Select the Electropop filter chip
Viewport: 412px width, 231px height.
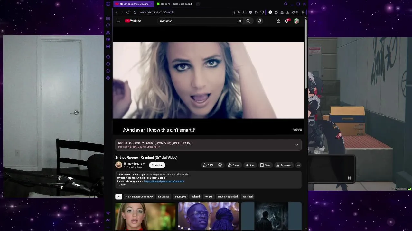(x=180, y=197)
